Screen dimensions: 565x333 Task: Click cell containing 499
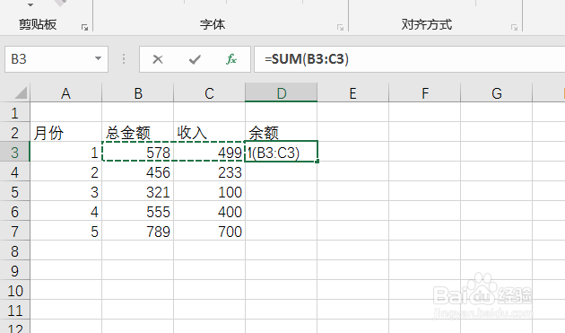tap(209, 153)
